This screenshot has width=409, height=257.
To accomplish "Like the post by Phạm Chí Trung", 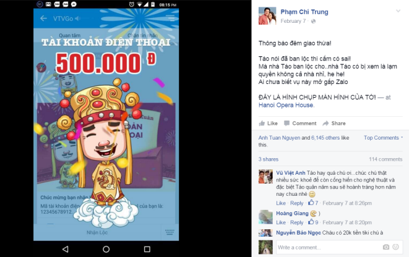I will point(268,123).
